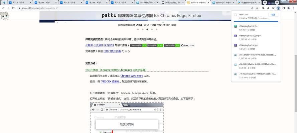Click the 7f54a0156c05... image file icon
The width and height of the screenshot is (297, 133).
[236, 74]
